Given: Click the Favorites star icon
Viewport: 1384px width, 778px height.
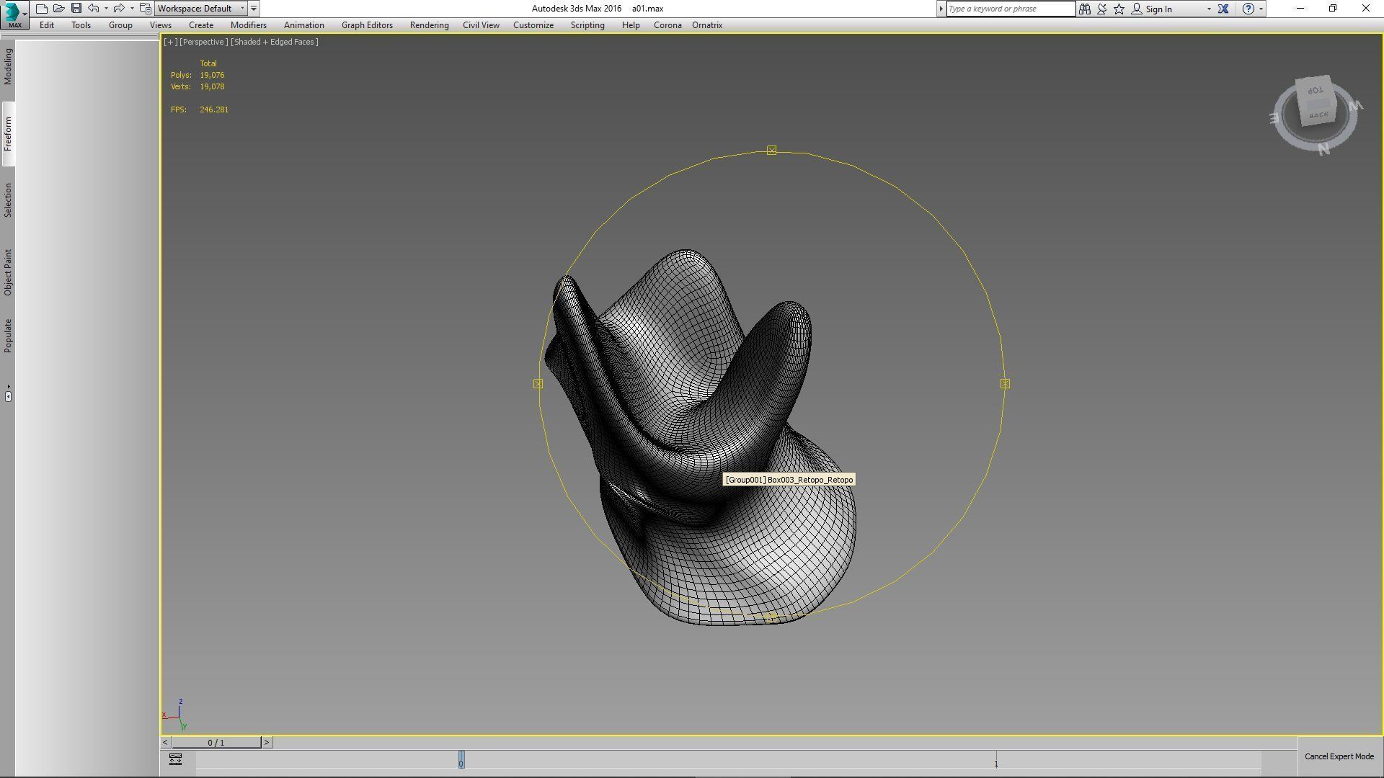Looking at the screenshot, I should pyautogui.click(x=1119, y=9).
